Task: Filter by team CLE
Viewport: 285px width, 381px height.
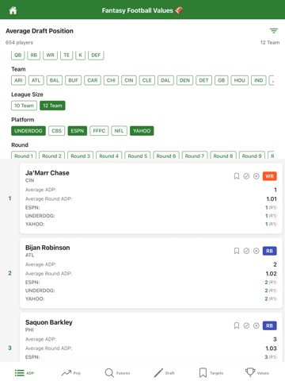Action: (146, 80)
